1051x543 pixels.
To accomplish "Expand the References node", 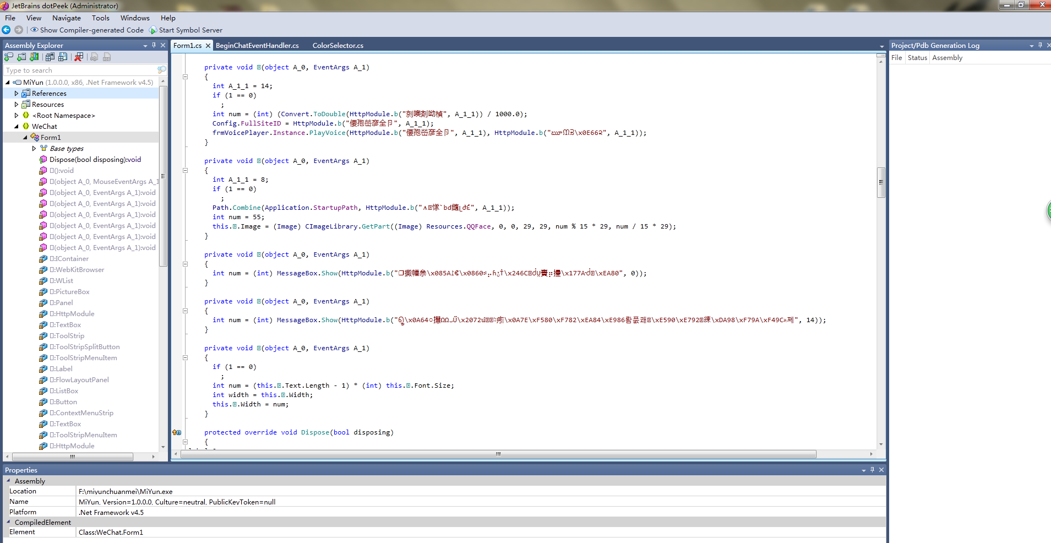I will (17, 93).
